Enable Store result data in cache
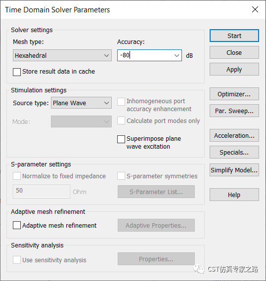 coord(17,72)
